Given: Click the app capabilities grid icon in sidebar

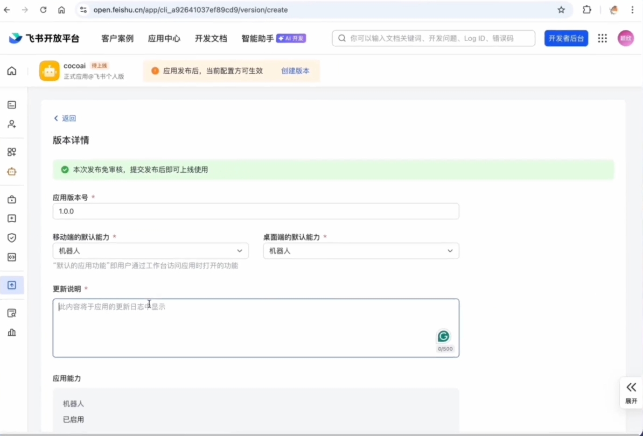Looking at the screenshot, I should (11, 151).
